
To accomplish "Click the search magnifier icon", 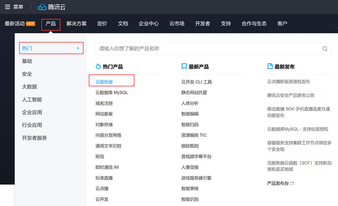I will tap(325, 49).
